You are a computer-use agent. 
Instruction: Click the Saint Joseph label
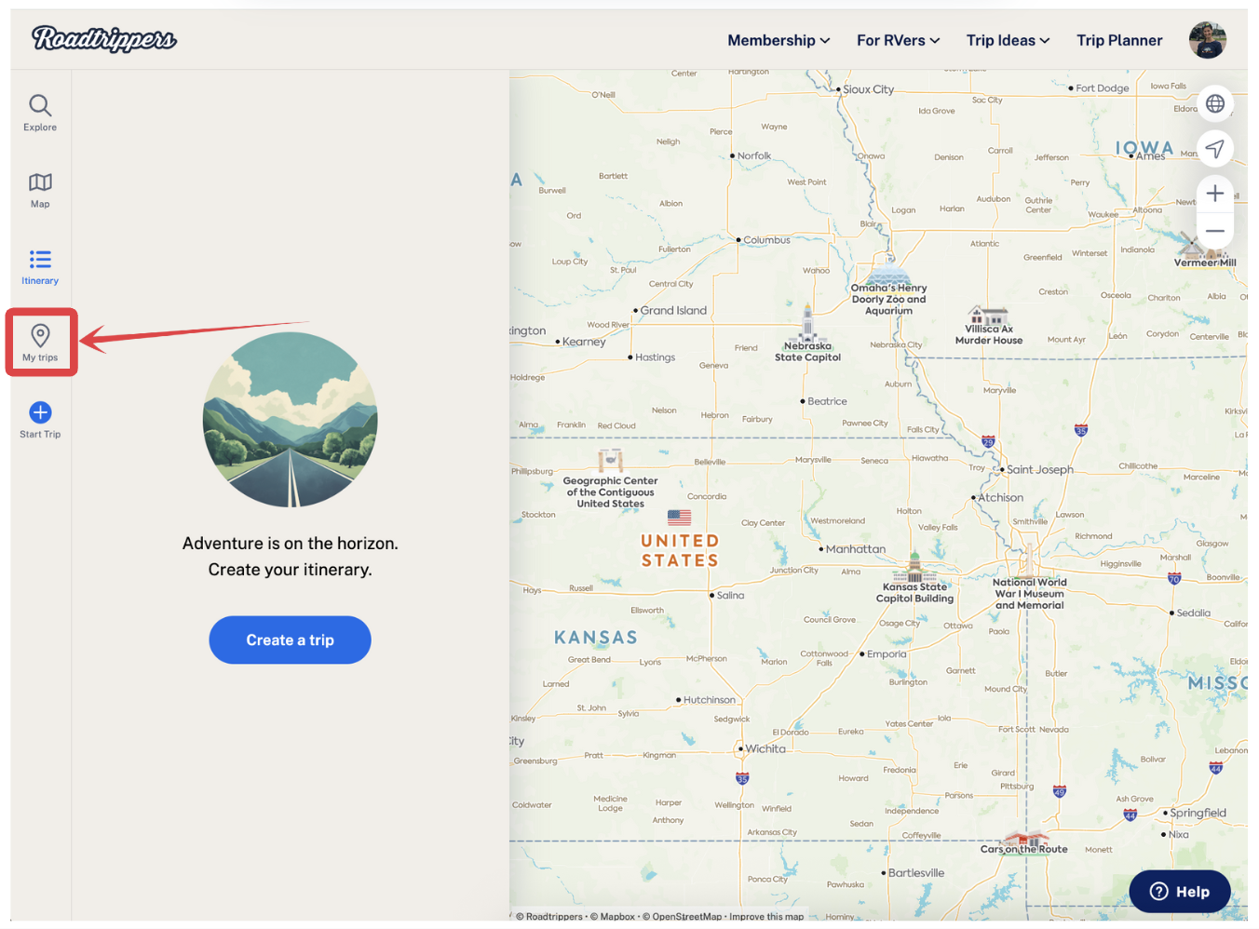click(x=1039, y=469)
